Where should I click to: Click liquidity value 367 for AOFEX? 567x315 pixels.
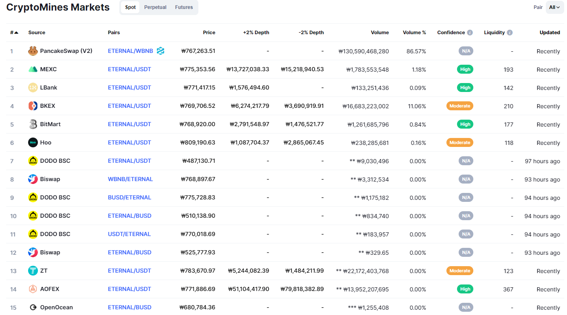[x=508, y=289]
